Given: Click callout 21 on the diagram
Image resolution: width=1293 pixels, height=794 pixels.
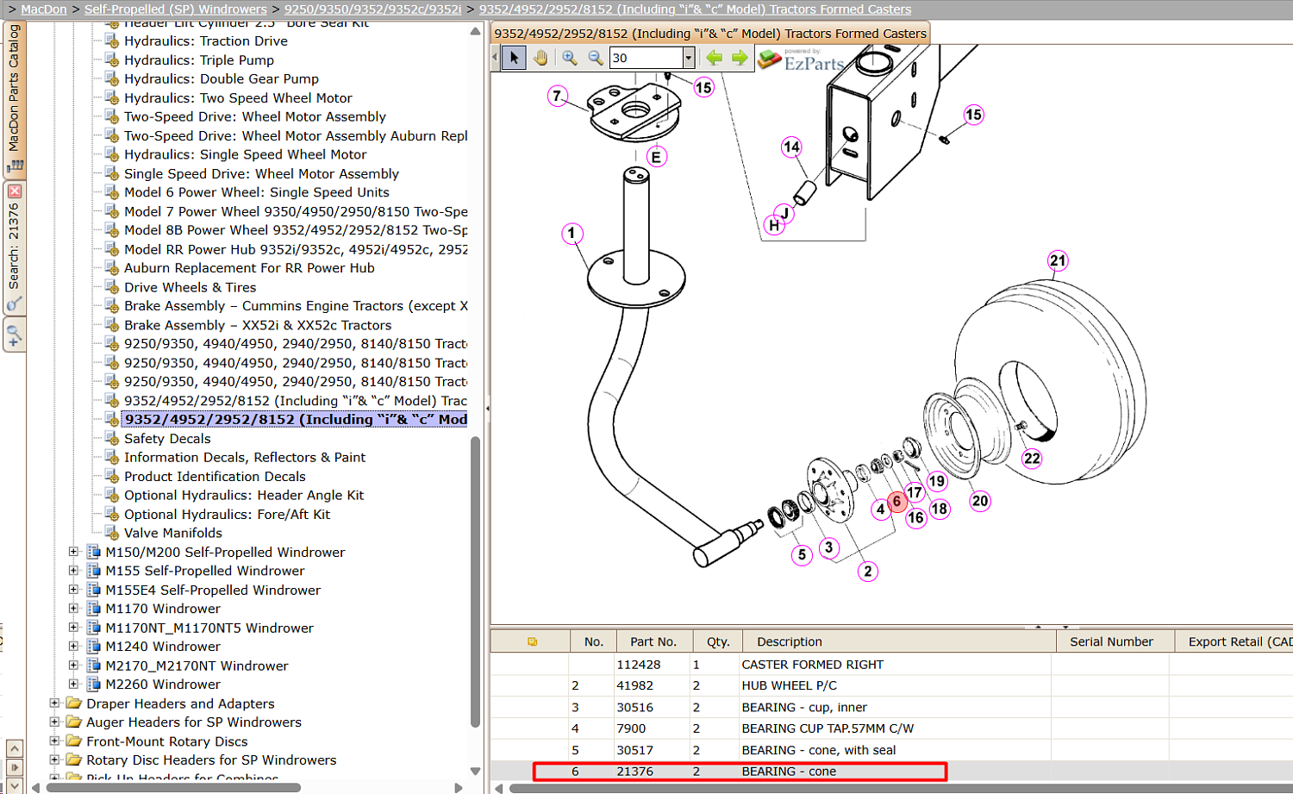Looking at the screenshot, I should (1058, 260).
